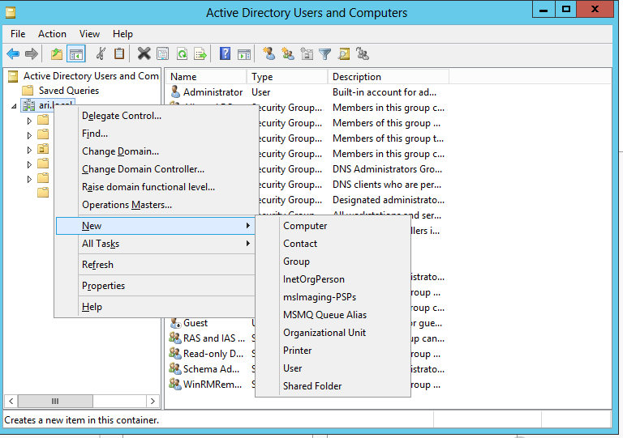Click the Forward arrow toolbar icon

coord(32,53)
